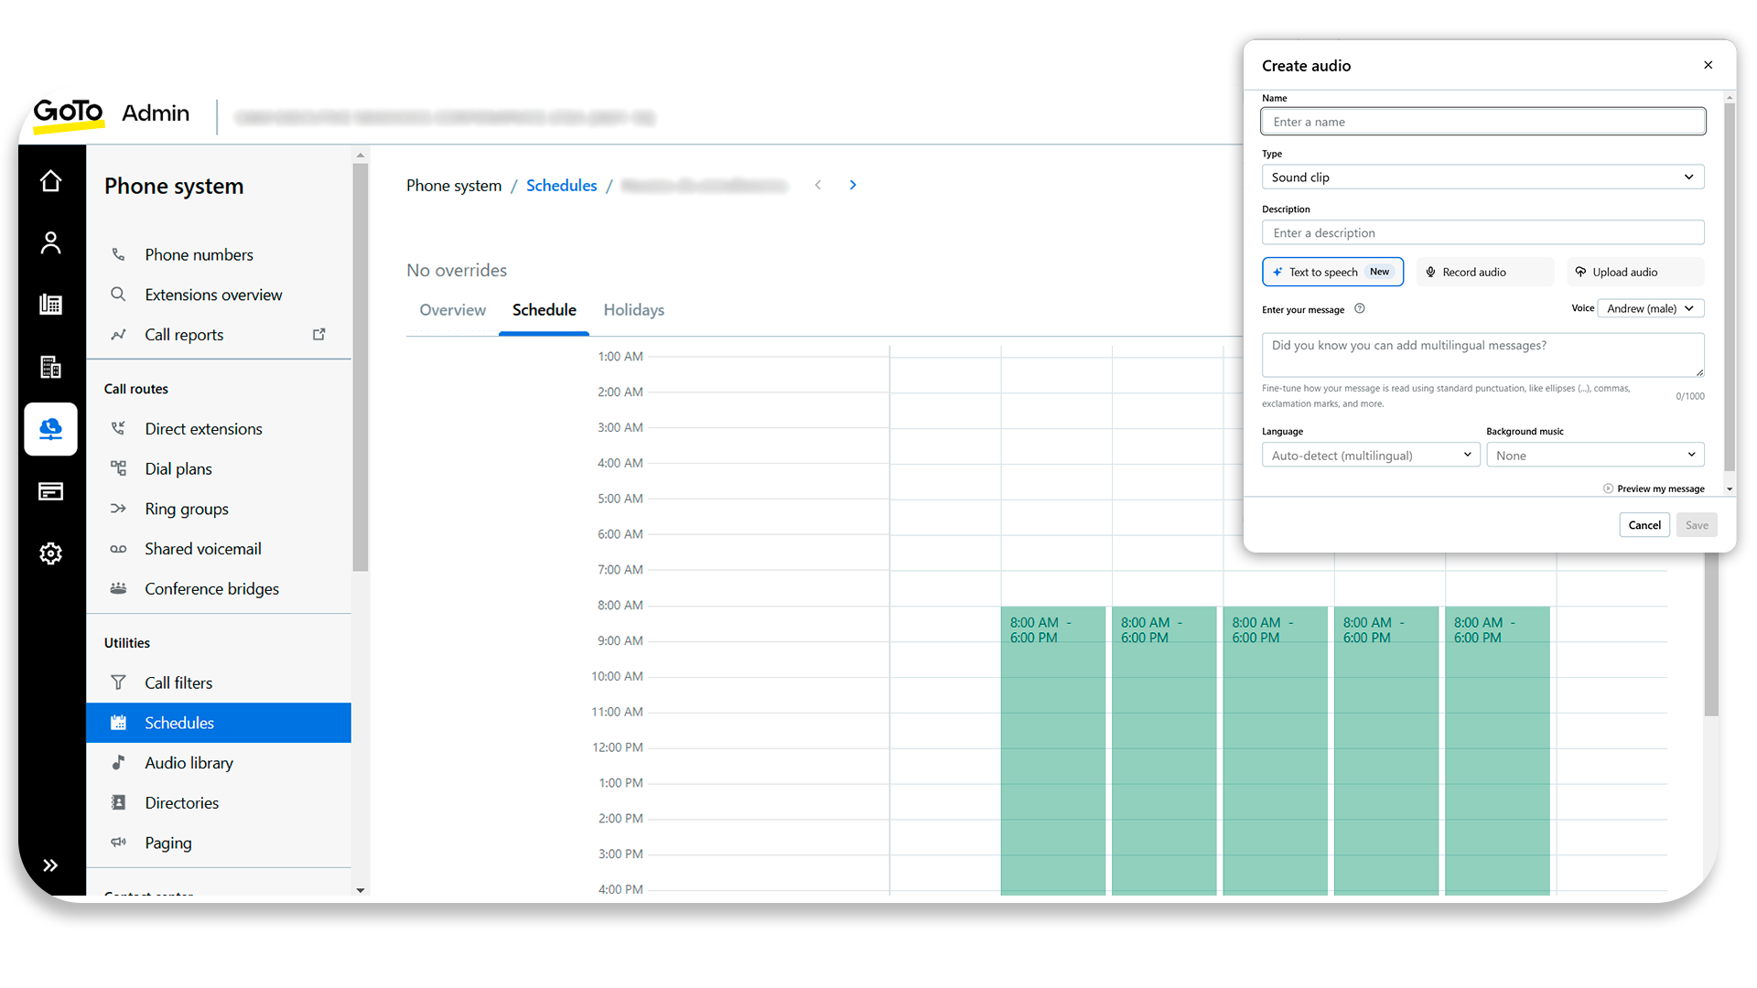Close the Create audio dialog
The width and height of the screenshot is (1757, 988).
coord(1708,65)
